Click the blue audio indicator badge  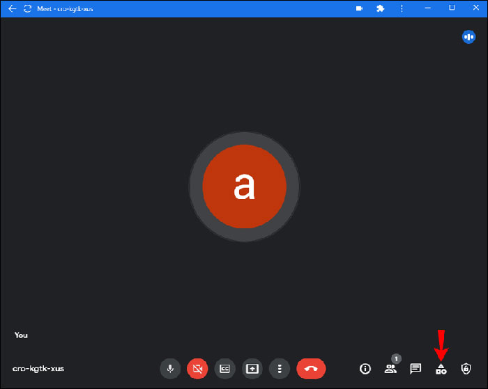click(x=468, y=37)
